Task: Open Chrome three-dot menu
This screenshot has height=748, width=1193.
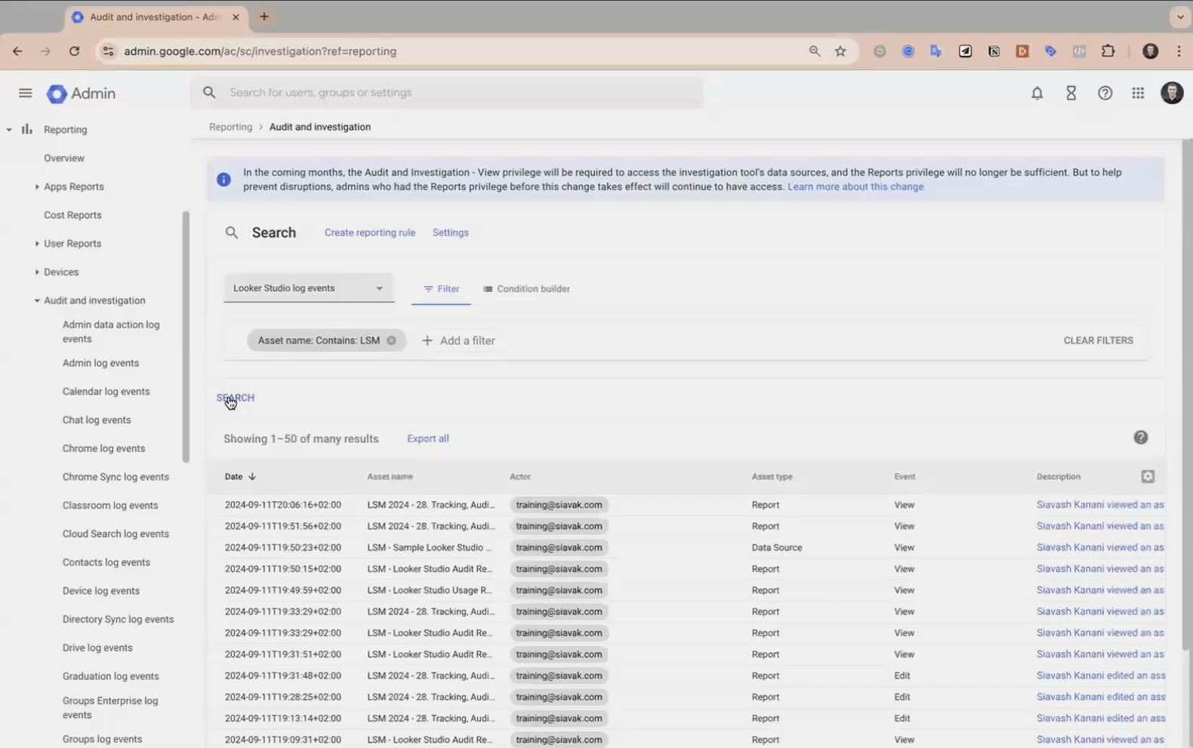Action: coord(1179,51)
